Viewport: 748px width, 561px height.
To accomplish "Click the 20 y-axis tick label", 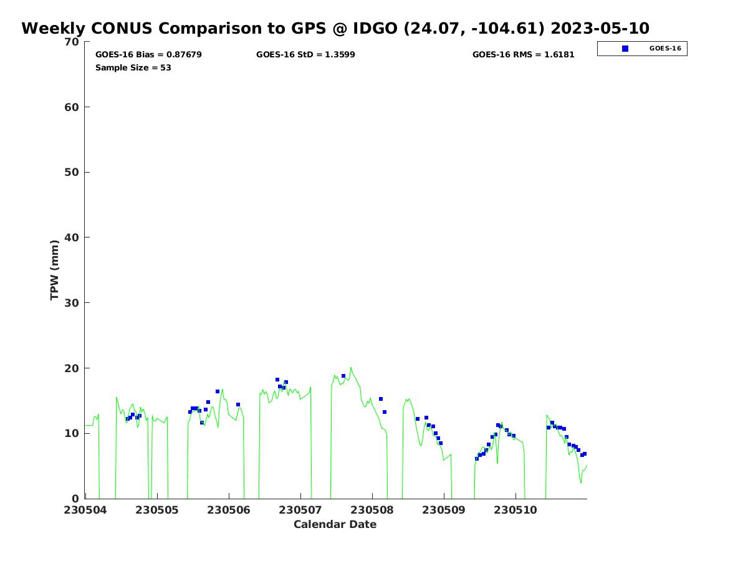I will click(72, 368).
